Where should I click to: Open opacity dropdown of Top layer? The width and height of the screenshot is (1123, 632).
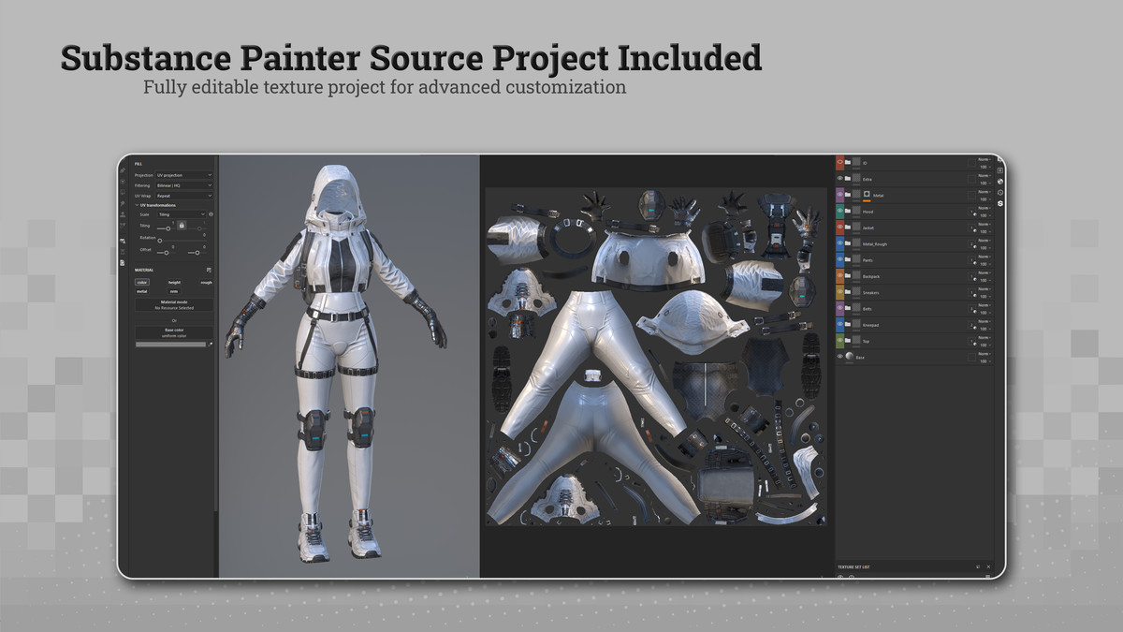984,345
